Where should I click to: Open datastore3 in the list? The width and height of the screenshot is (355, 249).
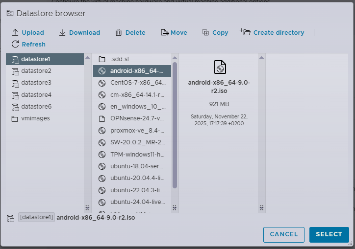coord(45,83)
